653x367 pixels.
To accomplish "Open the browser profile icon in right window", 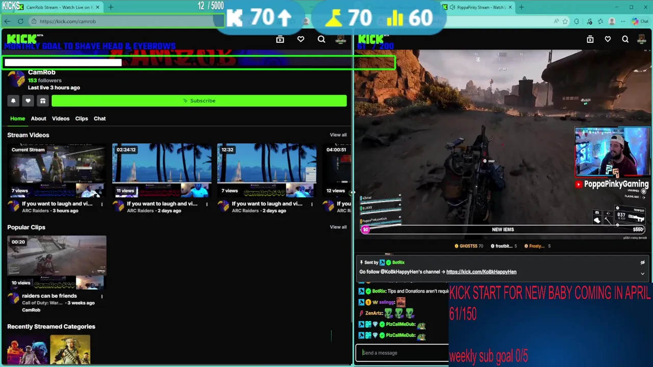I will tap(612, 21).
